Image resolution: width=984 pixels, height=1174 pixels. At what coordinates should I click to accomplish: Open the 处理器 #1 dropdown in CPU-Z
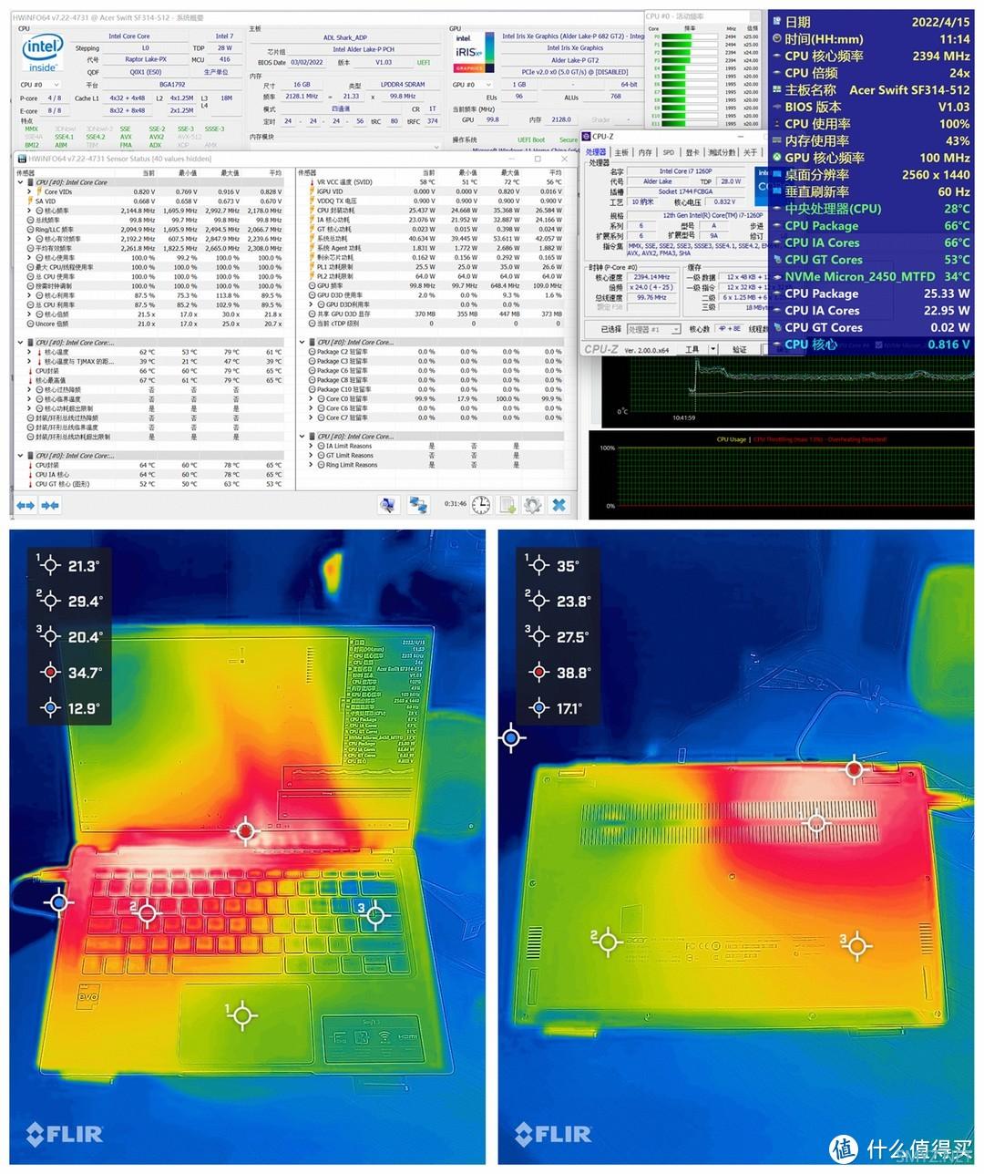[x=653, y=330]
